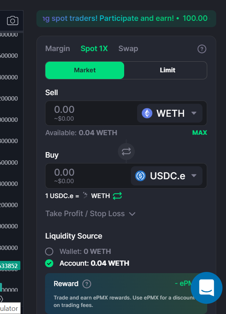Click the WETH Ethereum token icon
This screenshot has width=226, height=314.
(147, 113)
